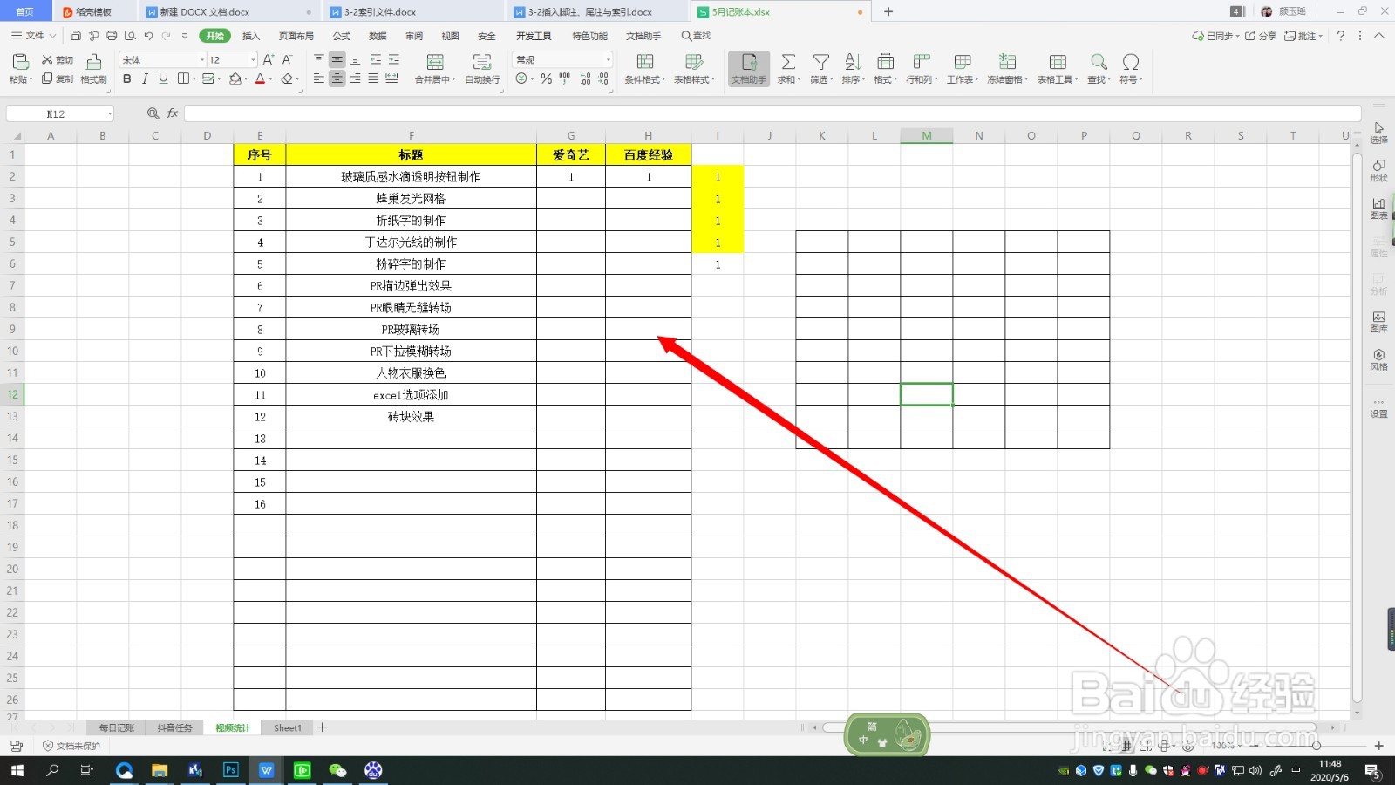Click the Copy (复制) button
This screenshot has height=785, width=1395.
point(58,79)
